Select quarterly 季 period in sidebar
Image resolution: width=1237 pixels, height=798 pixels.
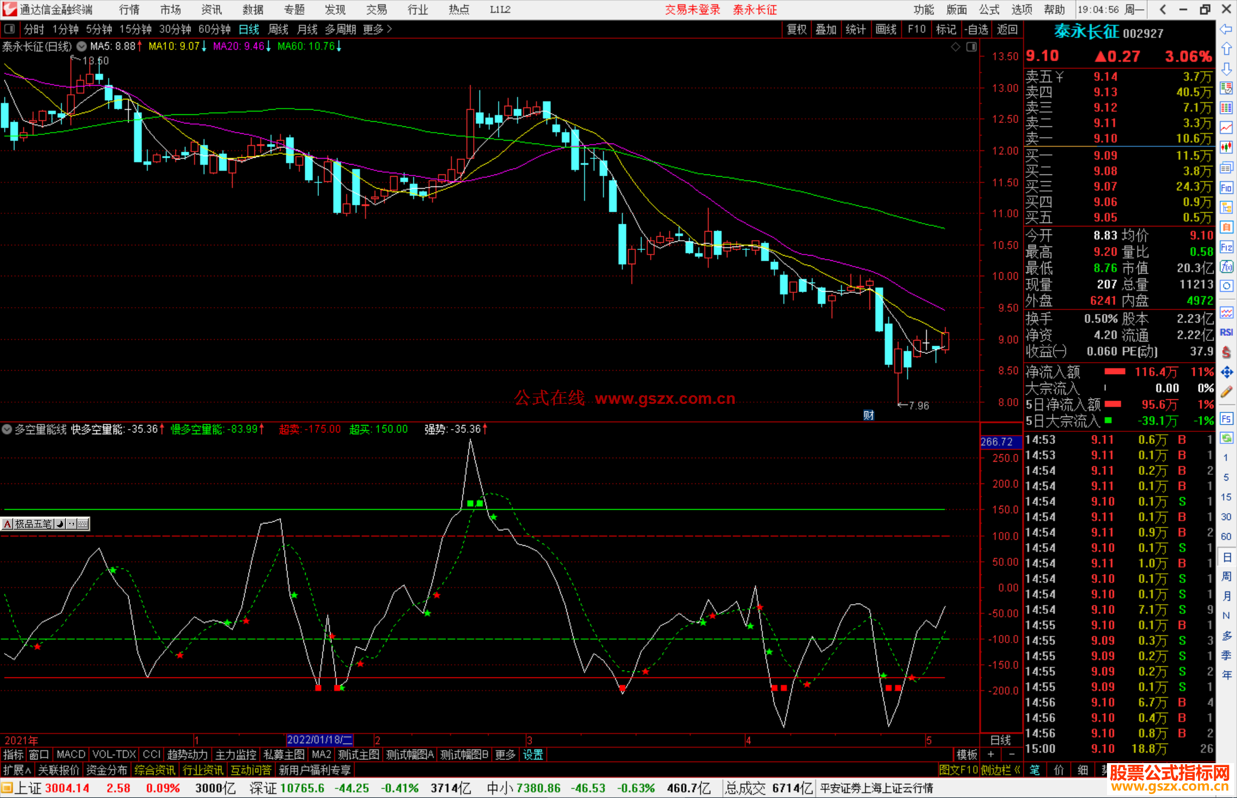click(1226, 656)
